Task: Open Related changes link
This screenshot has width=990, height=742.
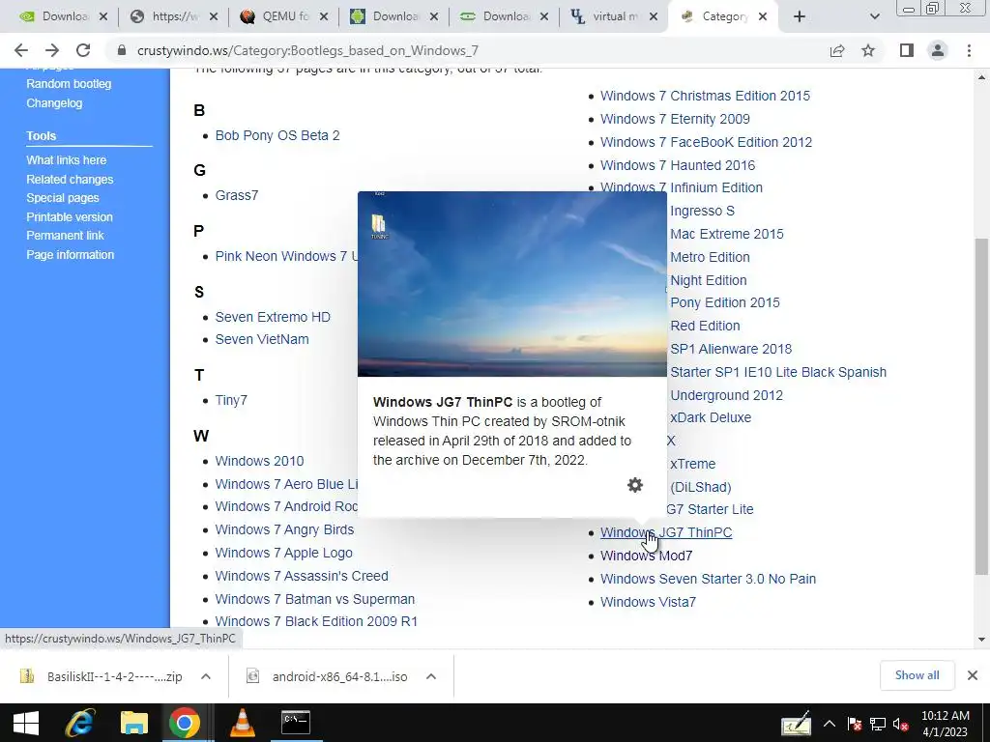Action: click(70, 179)
